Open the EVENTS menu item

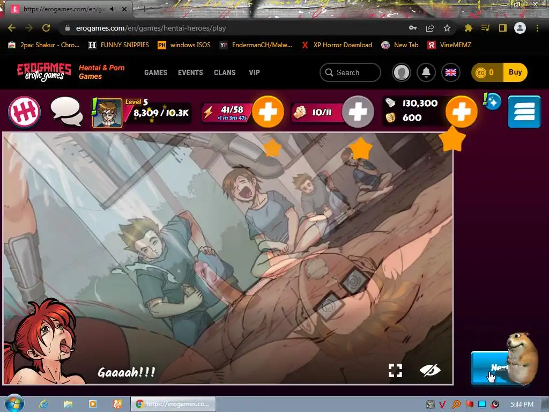tap(190, 72)
